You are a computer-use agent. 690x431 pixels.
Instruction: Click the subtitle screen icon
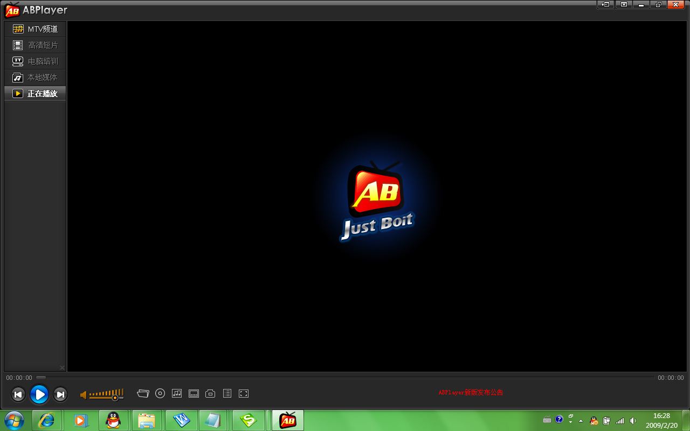point(194,394)
